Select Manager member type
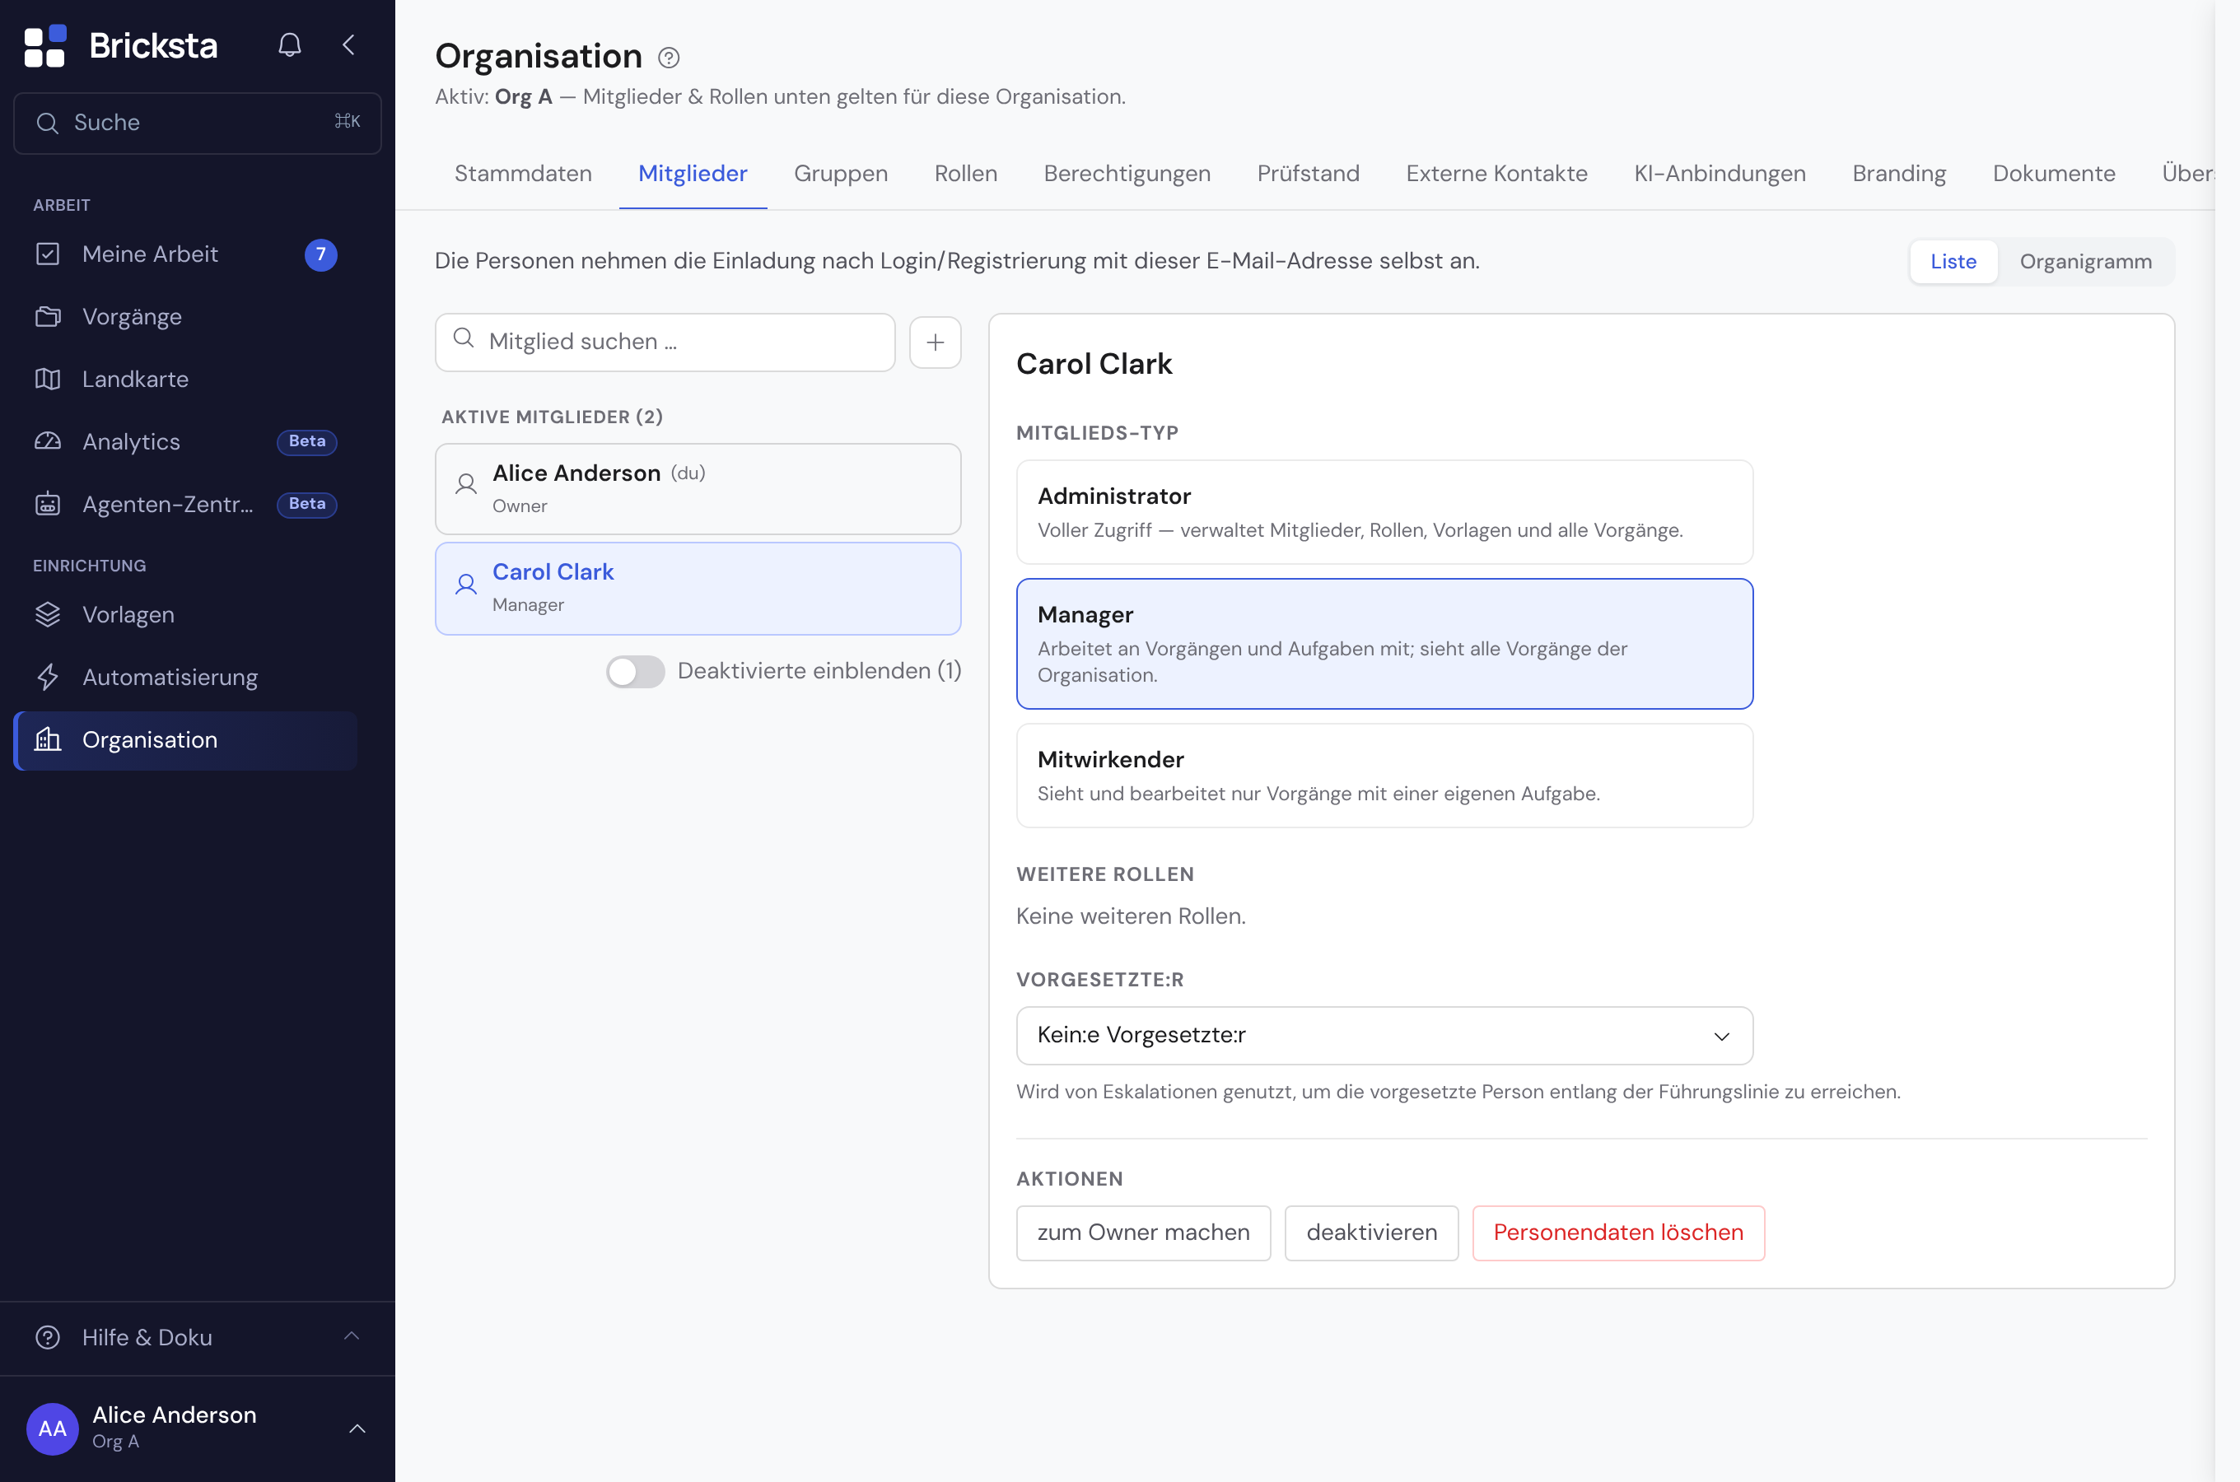2240x1482 pixels. coord(1384,643)
